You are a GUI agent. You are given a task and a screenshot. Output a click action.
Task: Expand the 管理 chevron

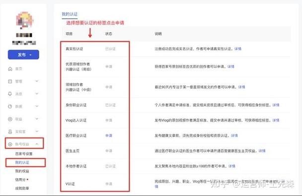click(x=37, y=81)
